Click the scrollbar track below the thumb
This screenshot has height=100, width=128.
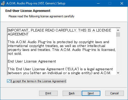118,54
